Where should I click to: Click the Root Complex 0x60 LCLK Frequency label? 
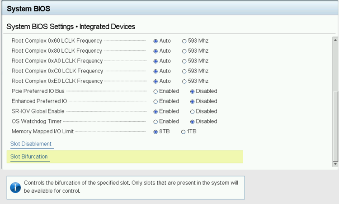56,41
